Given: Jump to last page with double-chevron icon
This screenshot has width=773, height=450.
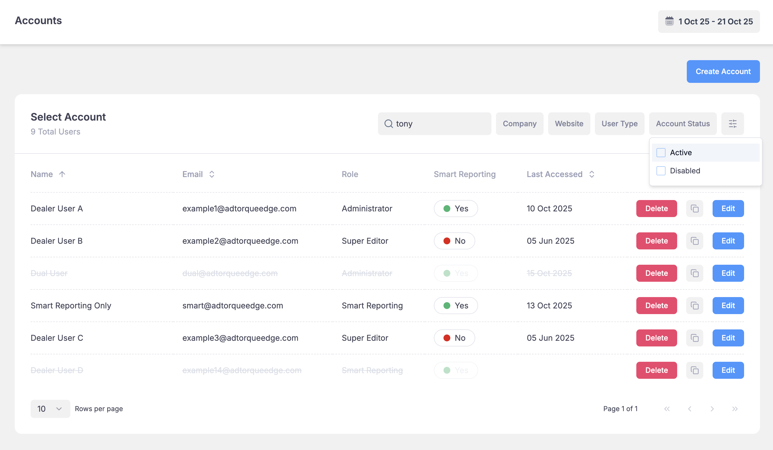Looking at the screenshot, I should click(735, 409).
